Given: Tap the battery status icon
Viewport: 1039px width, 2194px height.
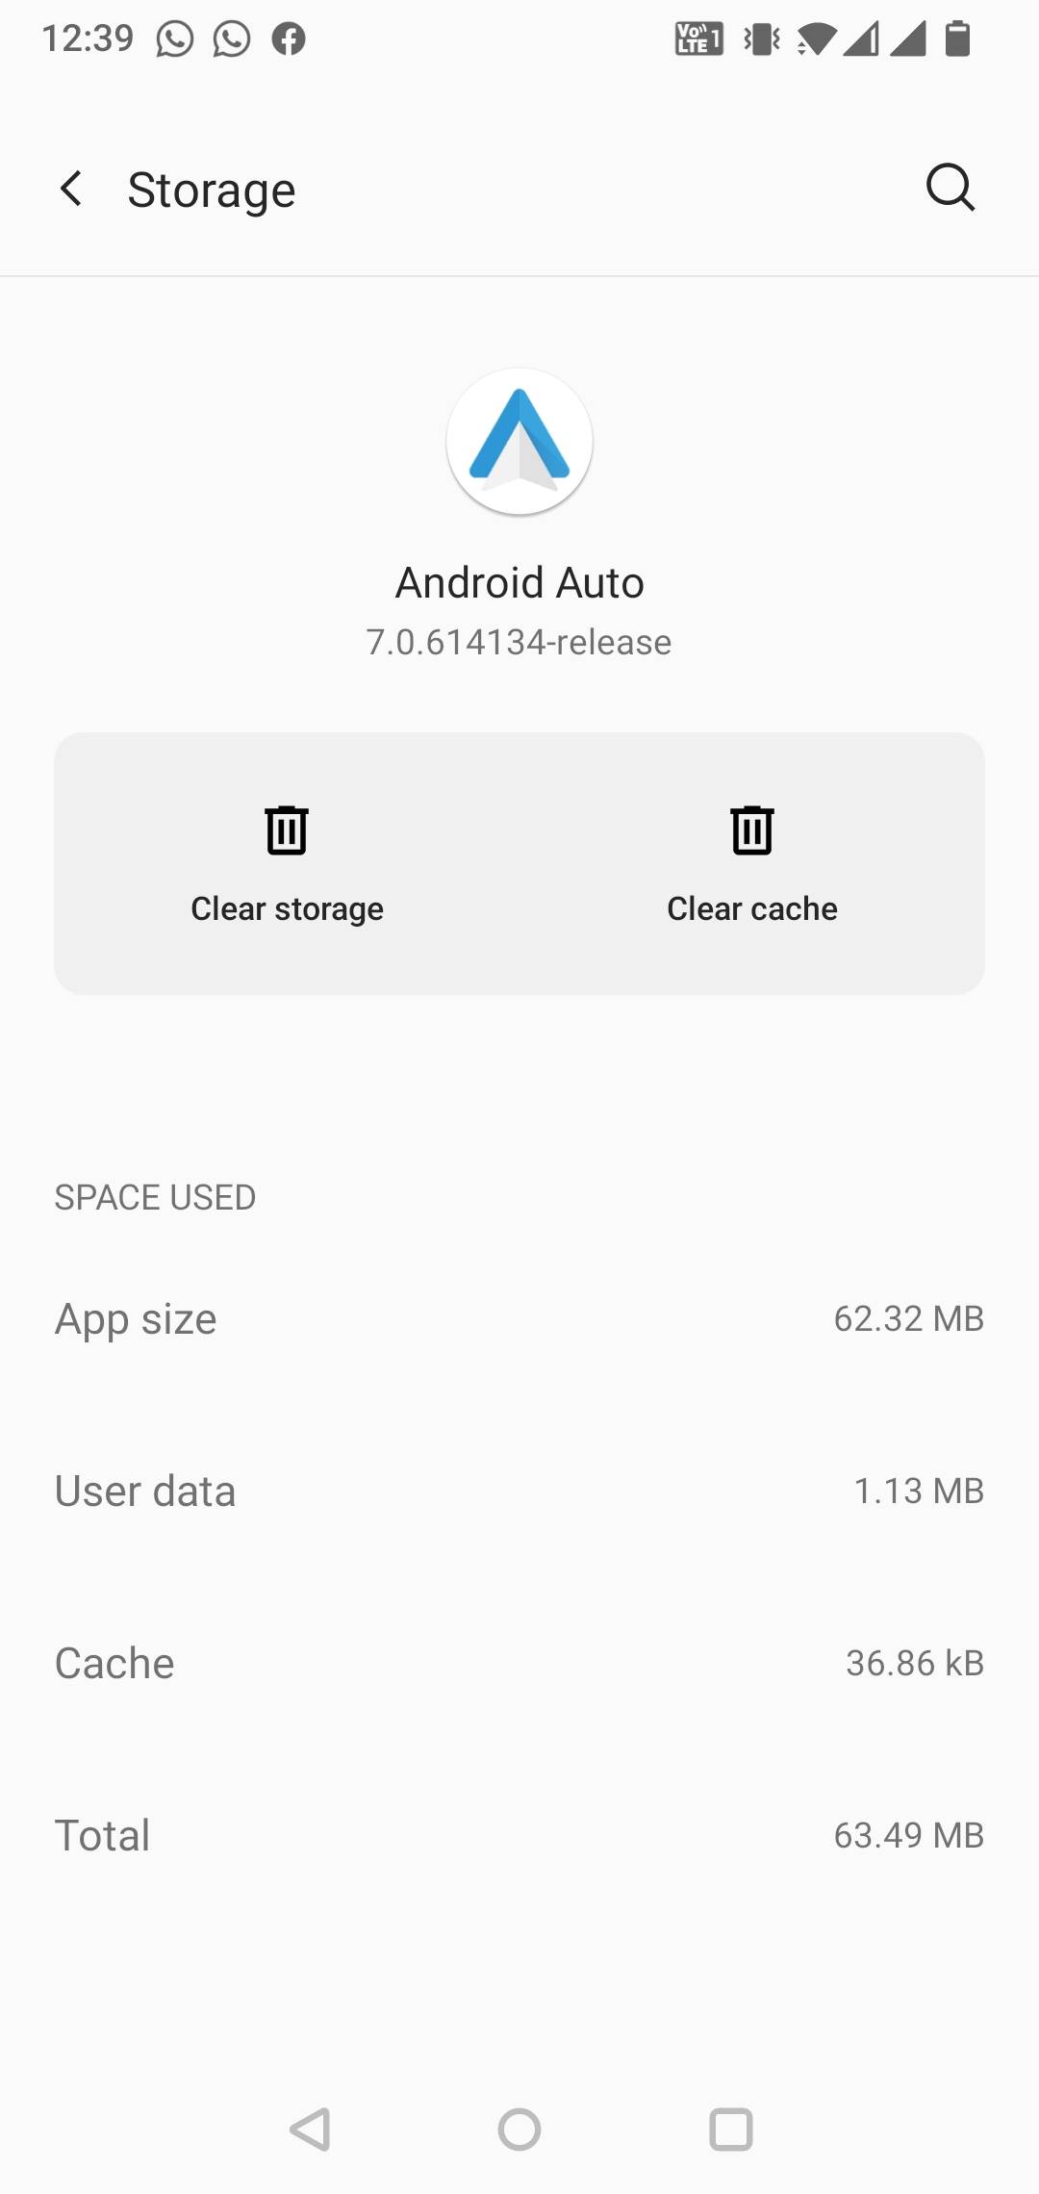Looking at the screenshot, I should [957, 39].
